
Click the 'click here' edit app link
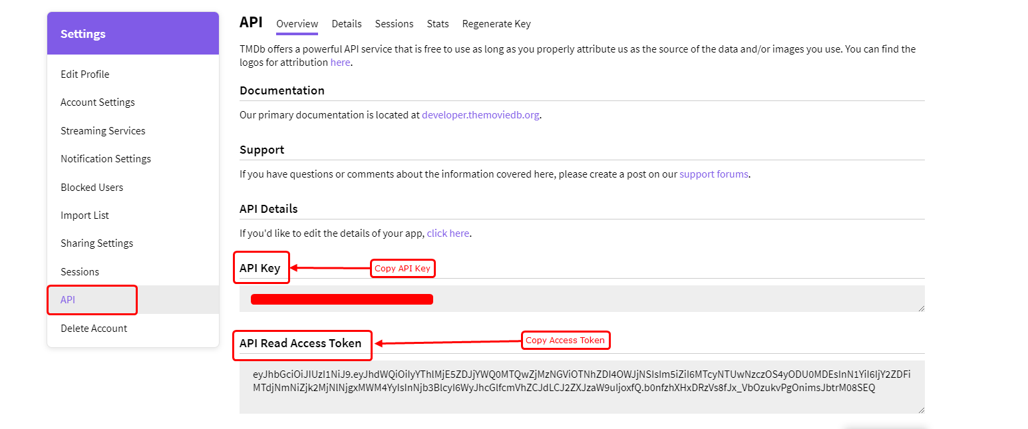coord(448,233)
